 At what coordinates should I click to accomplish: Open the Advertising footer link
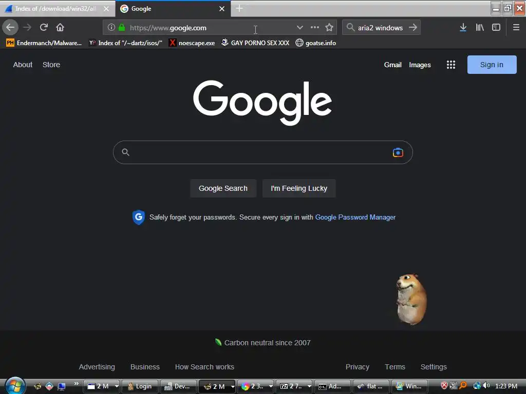tap(97, 367)
